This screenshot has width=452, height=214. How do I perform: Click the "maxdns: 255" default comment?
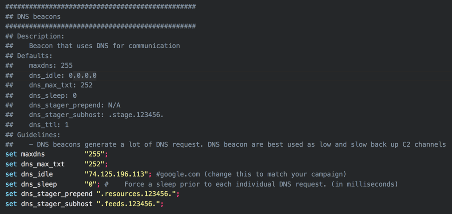point(51,65)
